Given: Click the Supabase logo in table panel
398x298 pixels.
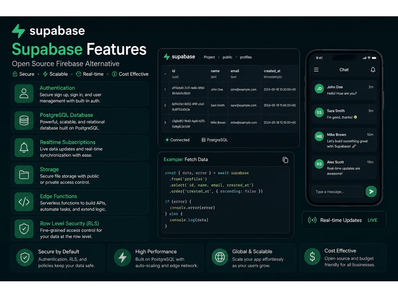Looking at the screenshot, I should click(179, 57).
